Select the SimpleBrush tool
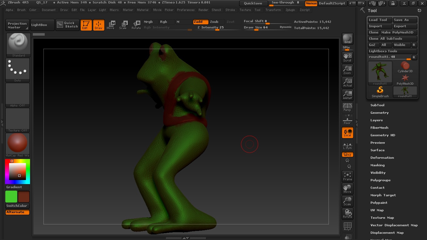 (x=380, y=92)
